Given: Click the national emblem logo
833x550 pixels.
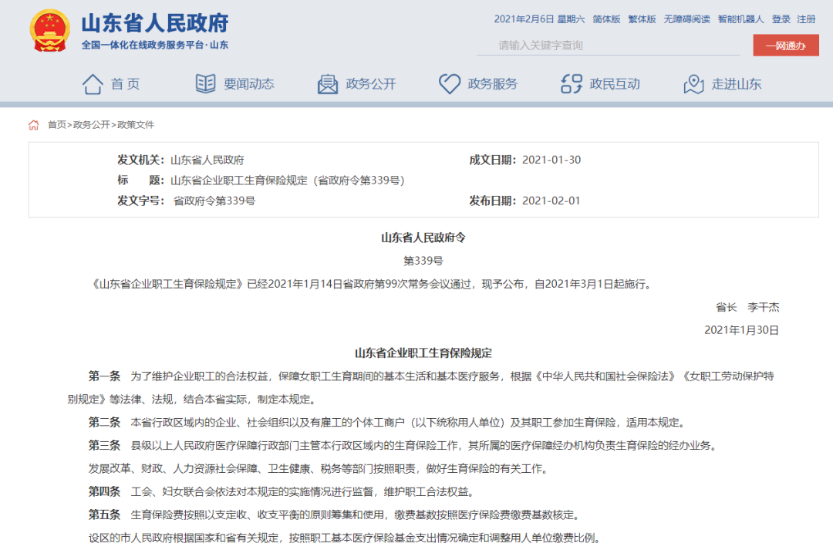Looking at the screenshot, I should [49, 30].
